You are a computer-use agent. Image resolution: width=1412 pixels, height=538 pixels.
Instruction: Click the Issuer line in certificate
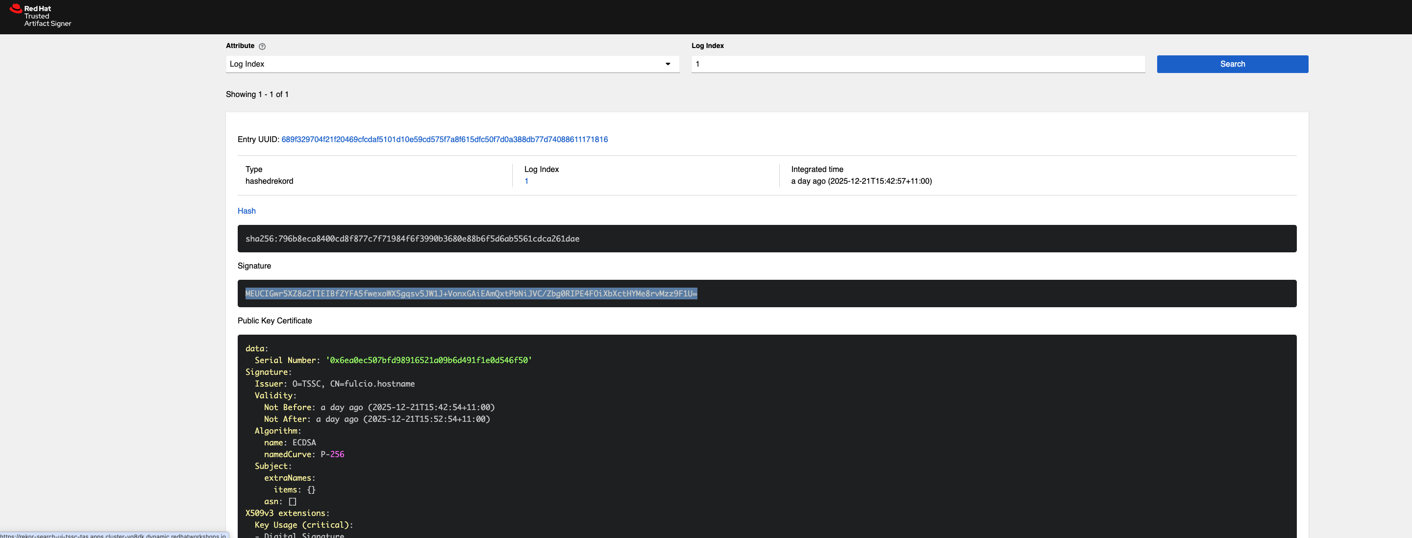click(x=334, y=384)
